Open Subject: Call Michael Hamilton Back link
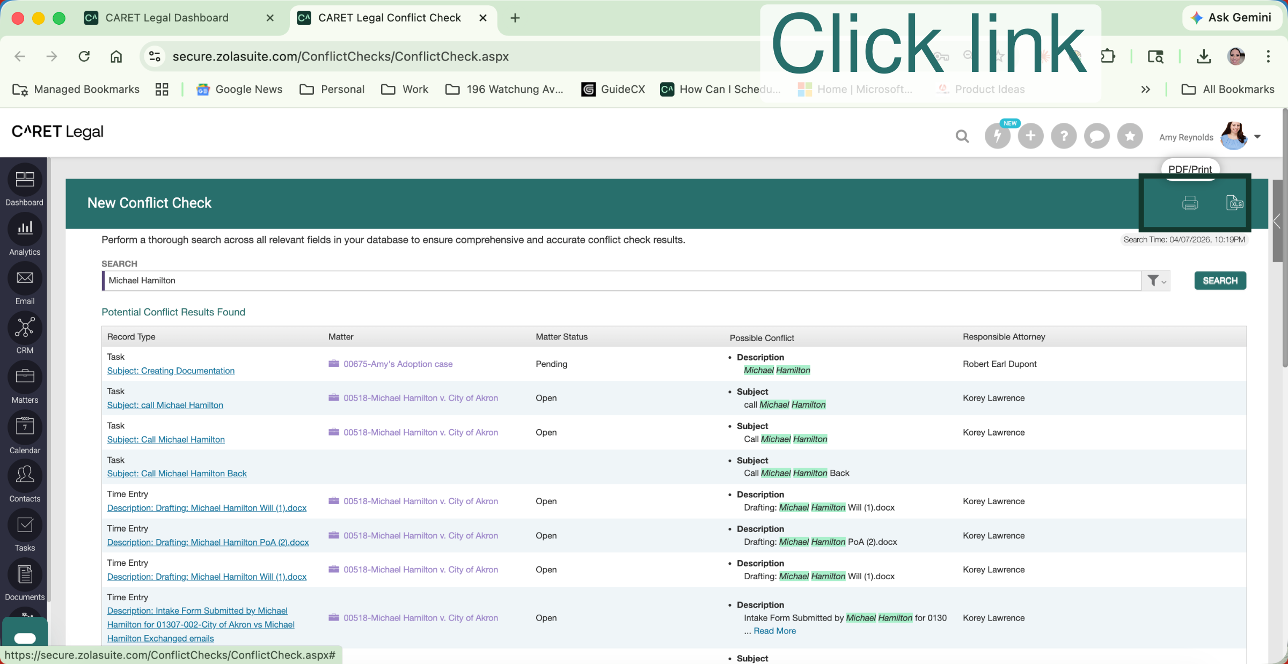 (x=177, y=474)
